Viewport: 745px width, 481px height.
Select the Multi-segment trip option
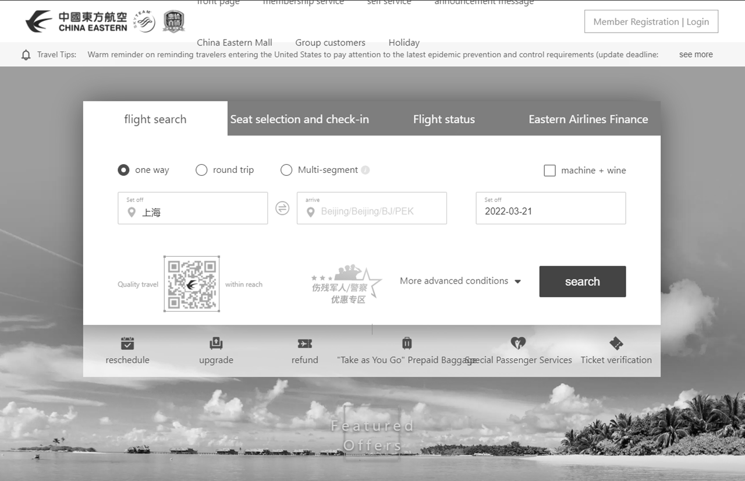pyautogui.click(x=286, y=170)
